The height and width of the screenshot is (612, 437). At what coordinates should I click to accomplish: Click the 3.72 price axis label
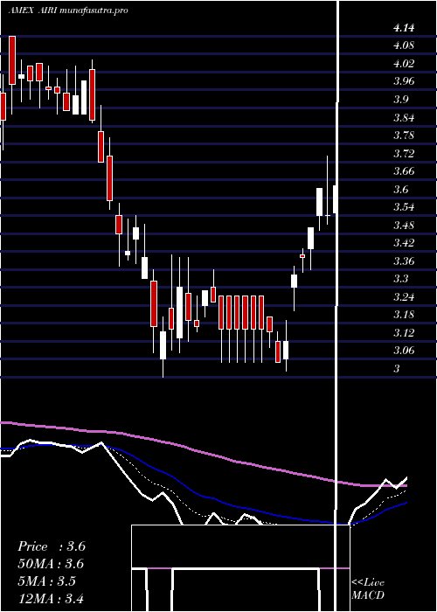(x=404, y=154)
